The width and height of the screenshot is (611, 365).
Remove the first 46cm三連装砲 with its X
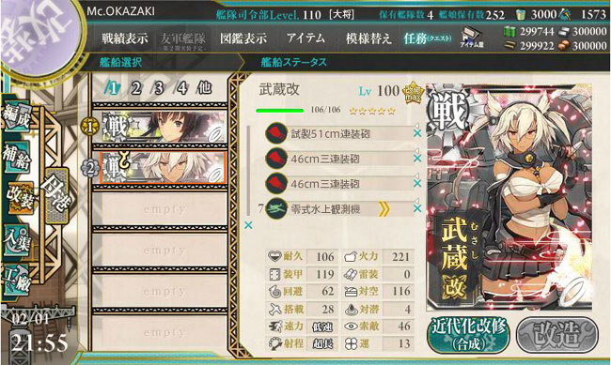[417, 159]
